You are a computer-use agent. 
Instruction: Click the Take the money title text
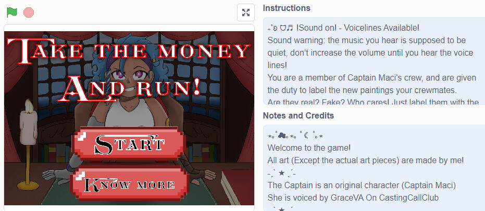(x=128, y=50)
